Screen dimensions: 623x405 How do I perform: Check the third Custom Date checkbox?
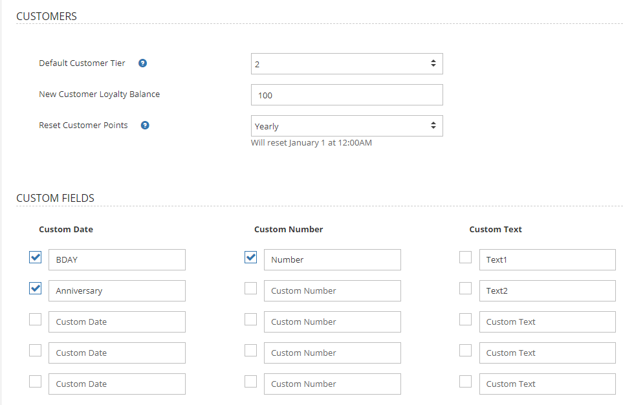36,319
